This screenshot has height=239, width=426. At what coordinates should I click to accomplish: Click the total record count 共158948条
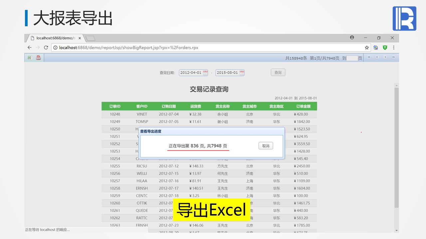296,58
